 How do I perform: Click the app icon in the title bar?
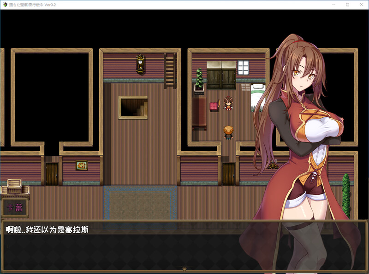point(5,5)
